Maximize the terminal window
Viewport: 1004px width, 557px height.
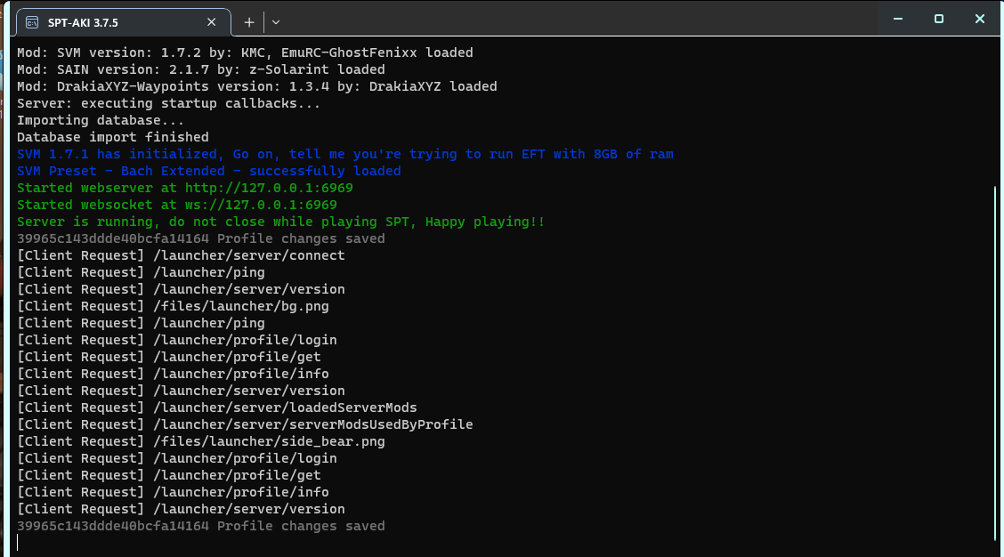pos(939,20)
